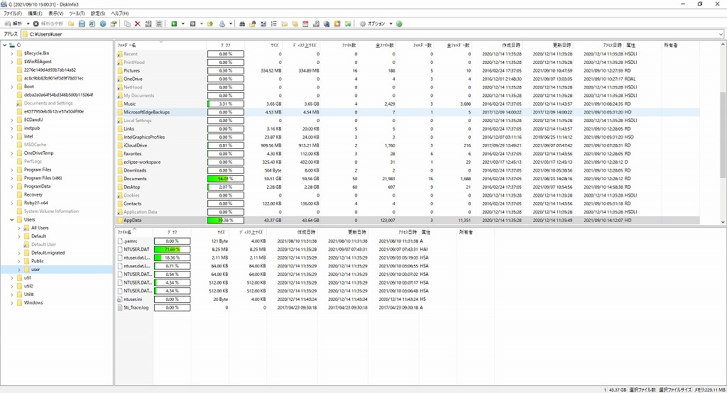This screenshot has width=727, height=393.
Task: Click the list-view bullet icon
Action: coord(273,23)
